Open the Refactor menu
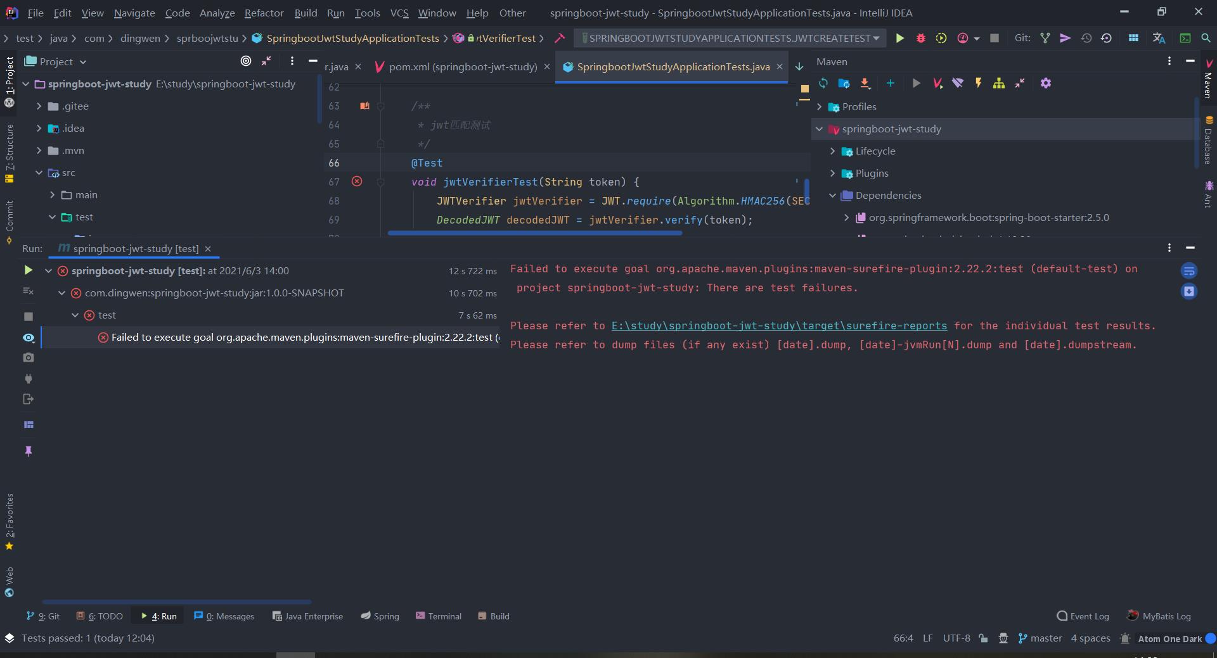Screen dimensions: 1217x658 pos(264,13)
